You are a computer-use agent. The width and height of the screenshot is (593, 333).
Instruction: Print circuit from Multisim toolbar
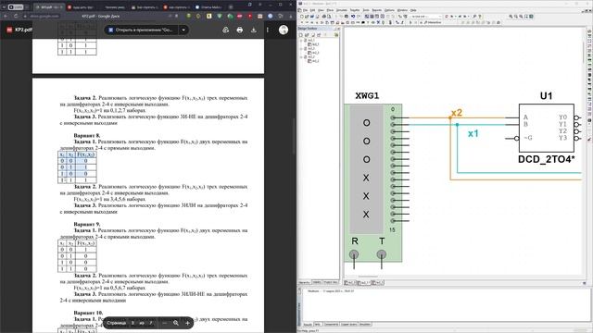[323, 17]
